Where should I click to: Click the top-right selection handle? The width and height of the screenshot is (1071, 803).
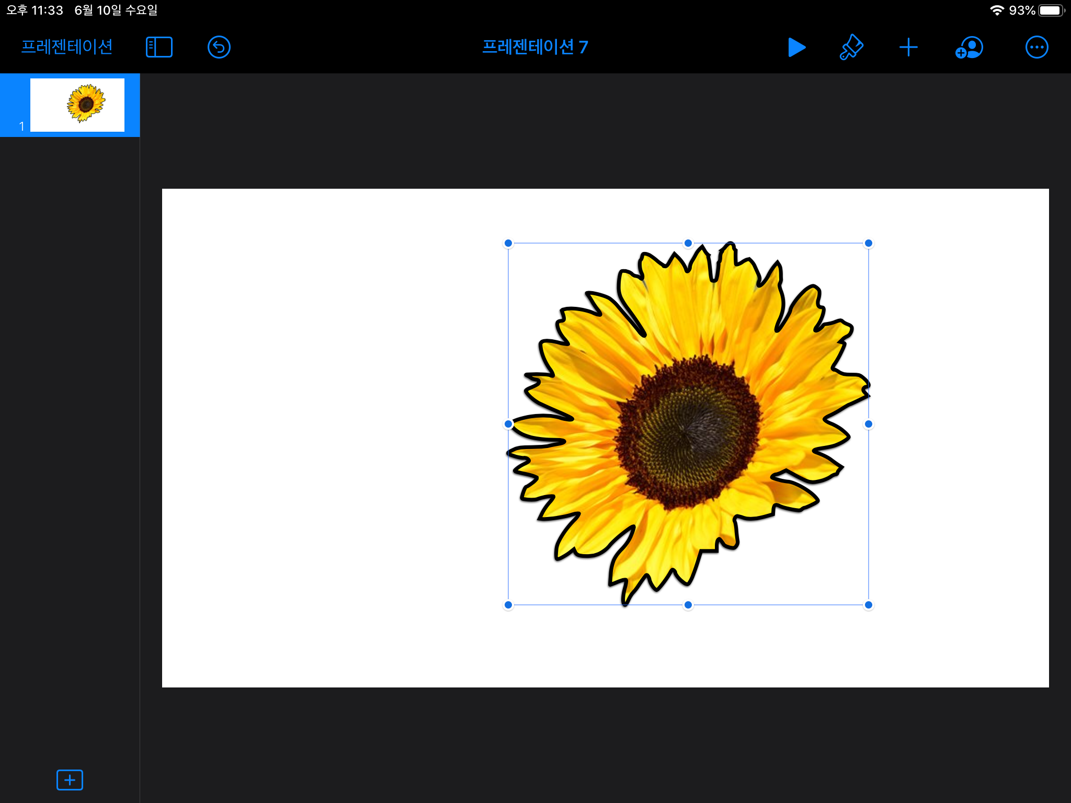[869, 243]
